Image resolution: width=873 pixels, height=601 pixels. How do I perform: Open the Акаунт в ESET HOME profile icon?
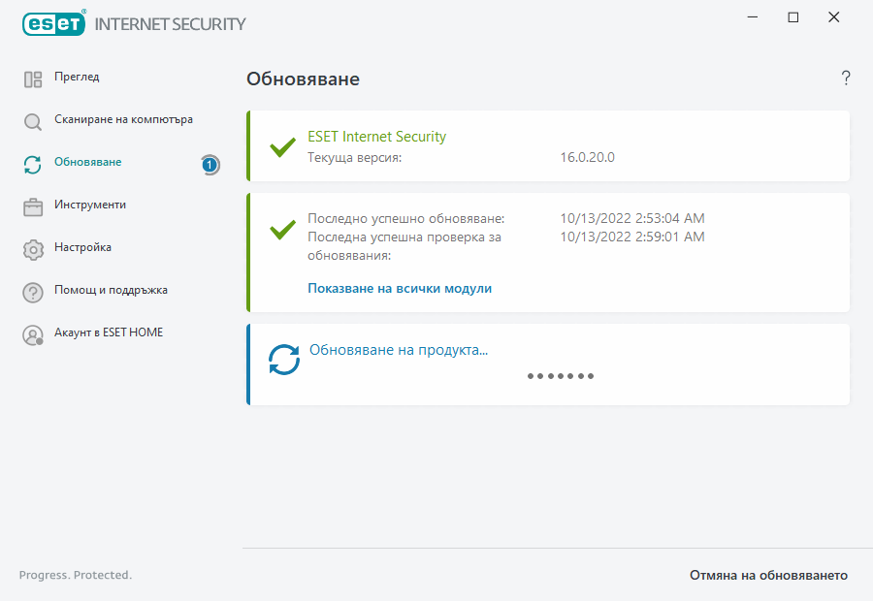coord(32,332)
